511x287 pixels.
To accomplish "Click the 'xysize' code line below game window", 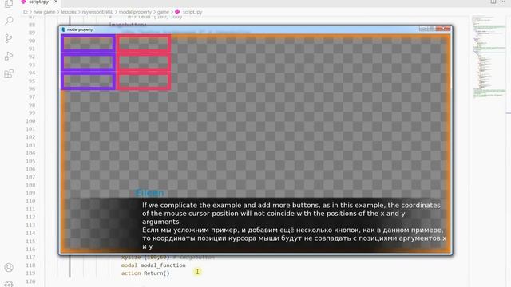I will 168,257.
